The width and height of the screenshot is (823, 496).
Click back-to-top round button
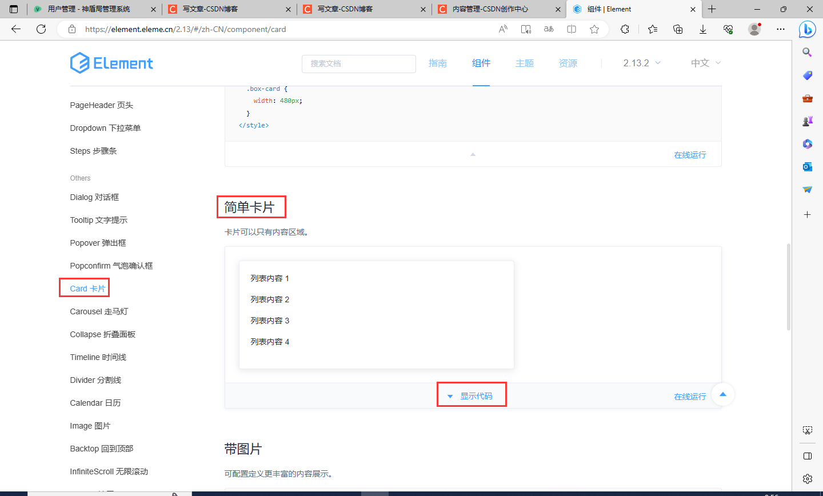click(723, 394)
